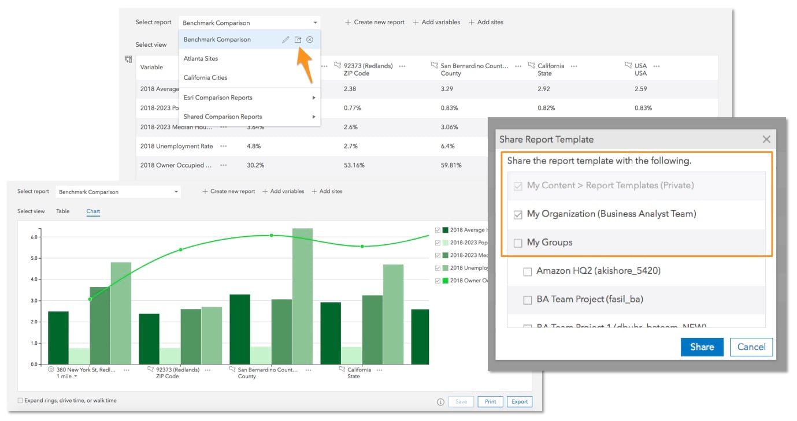Image resolution: width=797 pixels, height=421 pixels.
Task: Click Create new report in the chart window
Action: pos(228,192)
